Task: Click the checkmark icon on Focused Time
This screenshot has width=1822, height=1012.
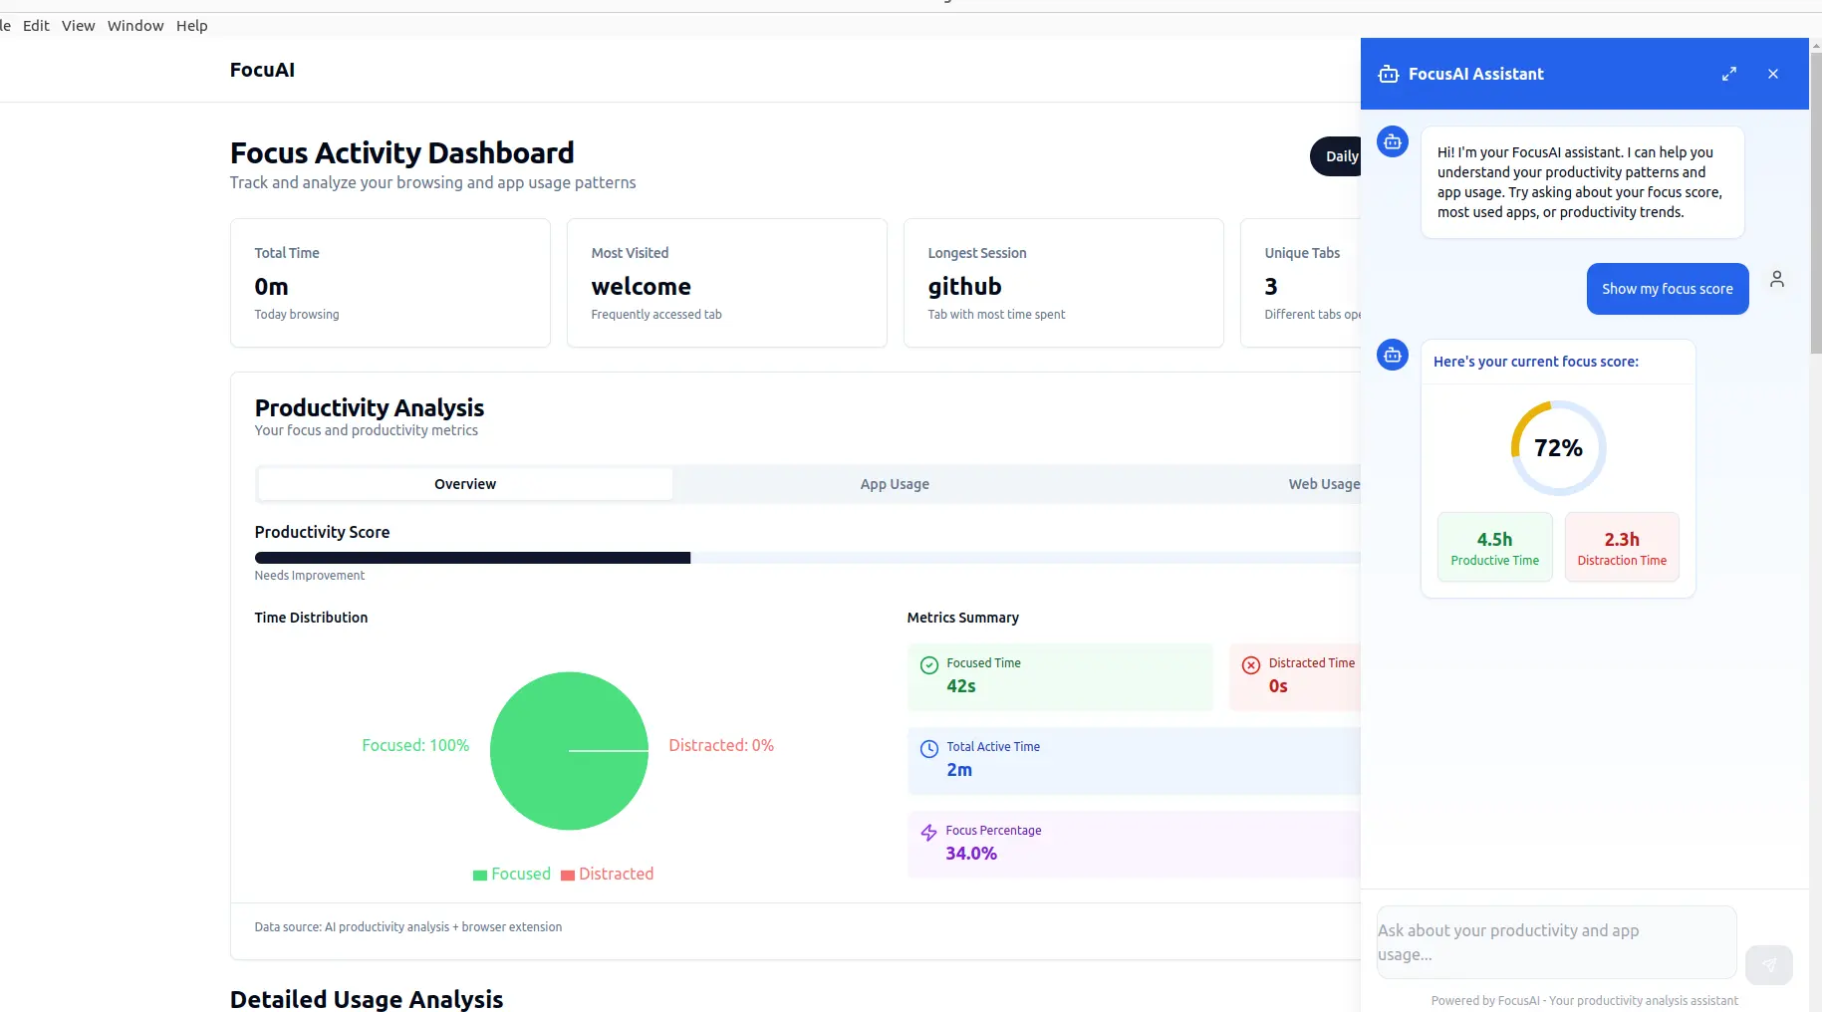Action: (x=928, y=664)
